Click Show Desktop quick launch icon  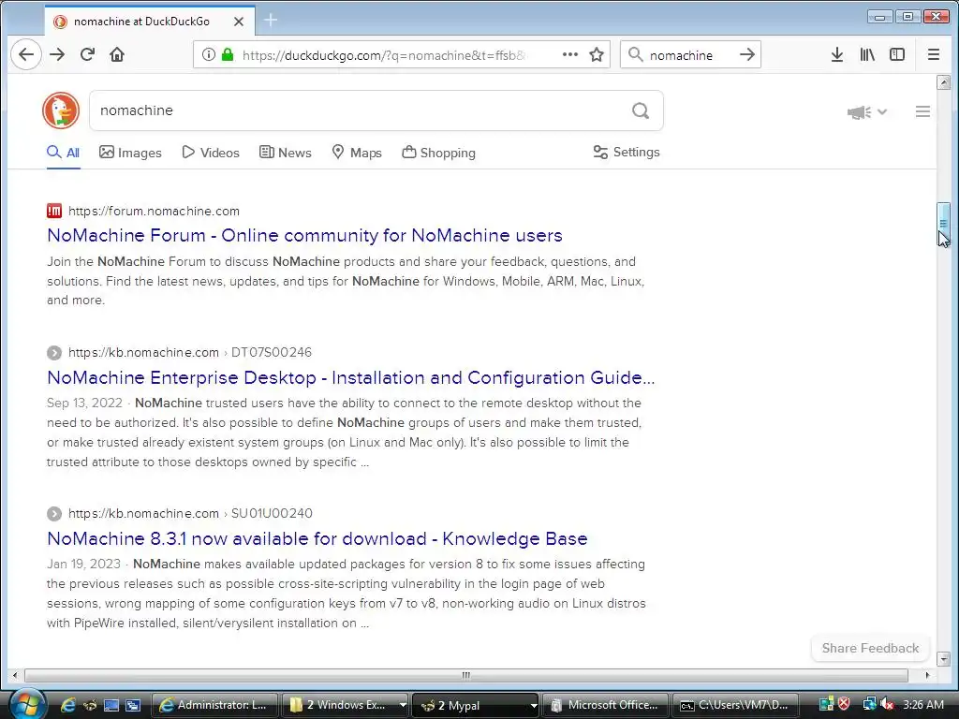[x=111, y=705]
